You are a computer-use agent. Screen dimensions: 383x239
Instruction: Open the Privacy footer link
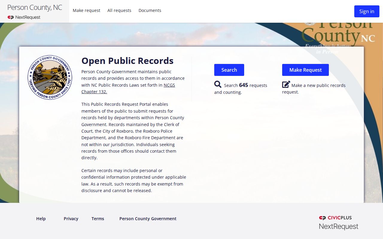(x=71, y=219)
